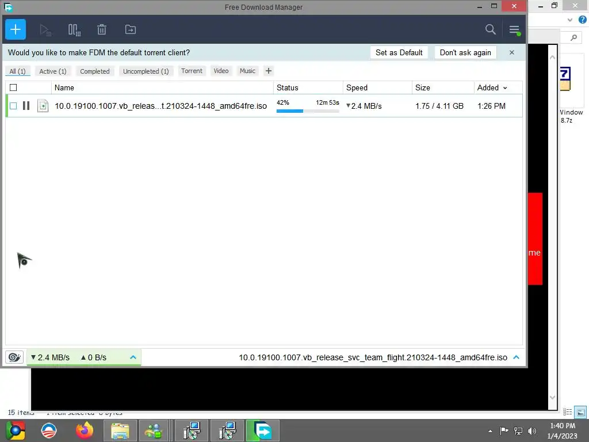Open the network tray icon
Image resolution: width=589 pixels, height=442 pixels.
[518, 430]
